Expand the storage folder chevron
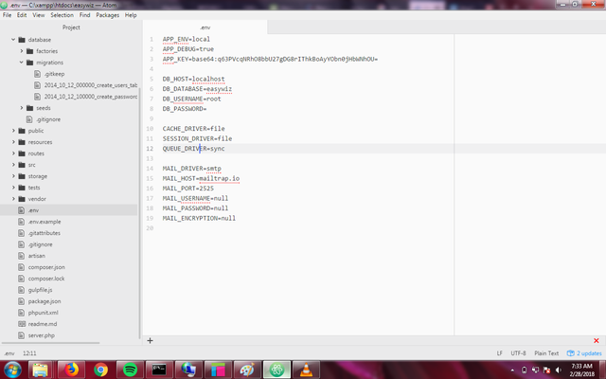This screenshot has width=606, height=379. point(13,176)
